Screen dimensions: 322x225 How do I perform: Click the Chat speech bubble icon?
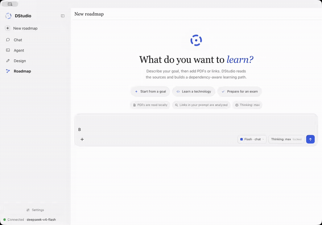[8, 40]
